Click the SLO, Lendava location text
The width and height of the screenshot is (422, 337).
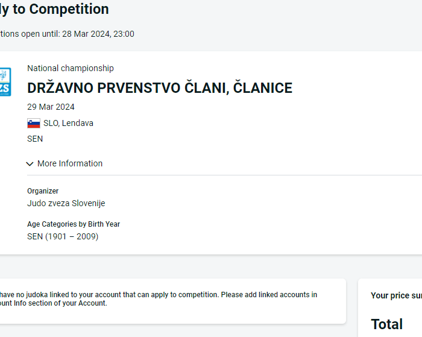point(68,123)
